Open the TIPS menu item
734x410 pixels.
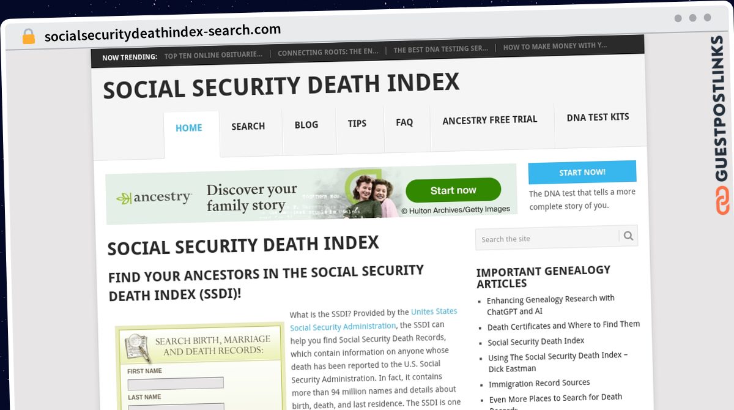pyautogui.click(x=357, y=124)
